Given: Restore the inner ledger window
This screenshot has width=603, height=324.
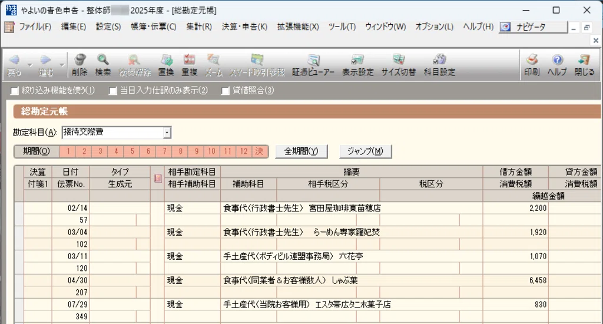Looking at the screenshot, I should tap(587, 28).
